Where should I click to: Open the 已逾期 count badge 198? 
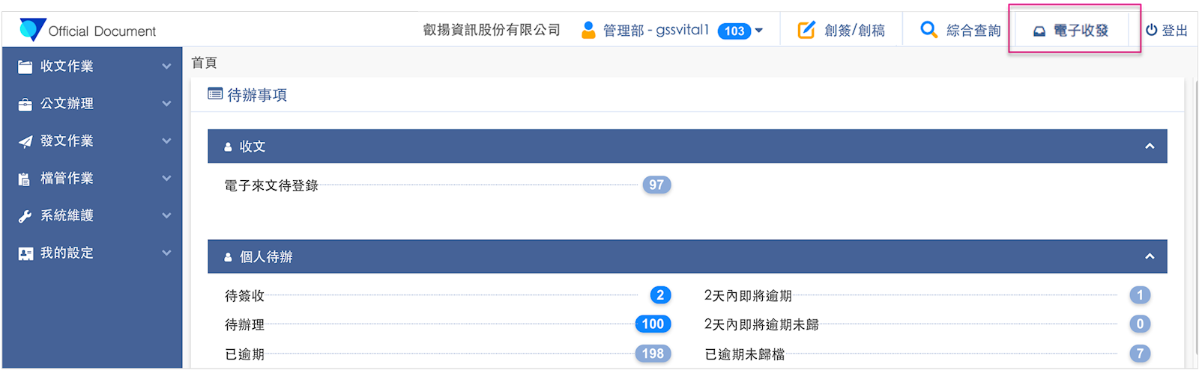pyautogui.click(x=653, y=354)
